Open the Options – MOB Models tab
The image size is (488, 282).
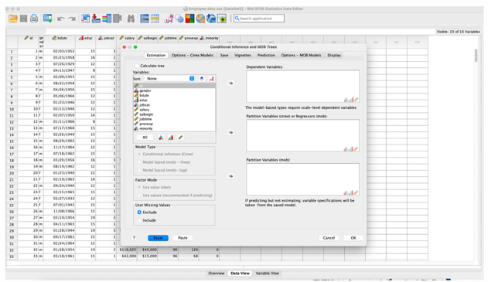(301, 55)
